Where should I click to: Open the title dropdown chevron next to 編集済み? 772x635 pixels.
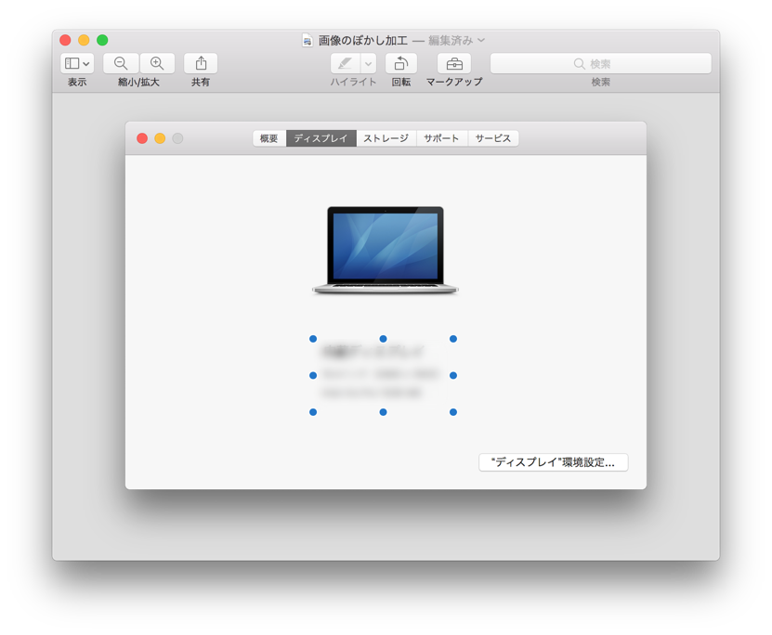[481, 40]
